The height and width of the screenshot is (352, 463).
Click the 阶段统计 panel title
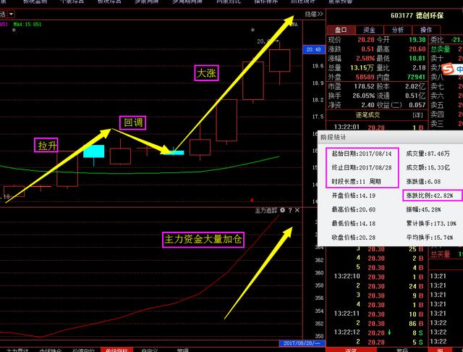click(334, 136)
